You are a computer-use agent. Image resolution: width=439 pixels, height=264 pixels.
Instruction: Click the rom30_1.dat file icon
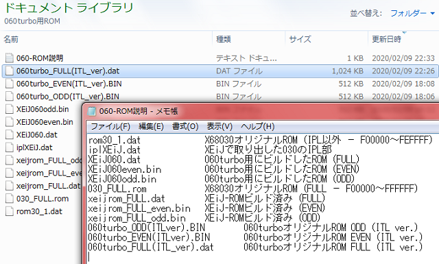9,211
